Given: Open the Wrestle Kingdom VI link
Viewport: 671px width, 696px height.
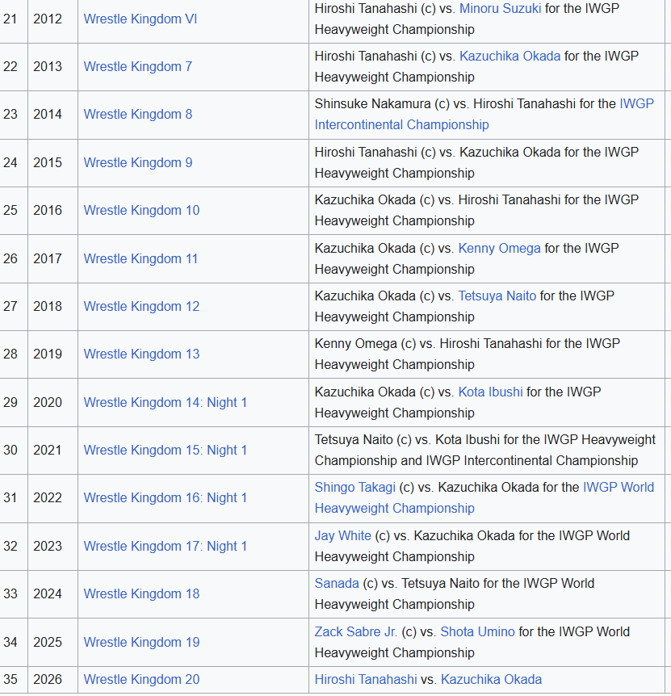Looking at the screenshot, I should (140, 19).
